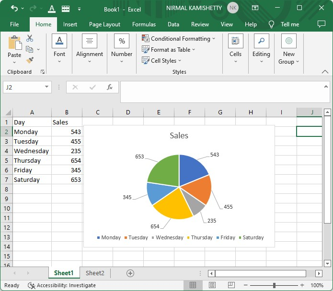Switch to Page Layout view
Image resolution: width=333 pixels, height=291 pixels.
[210, 285]
